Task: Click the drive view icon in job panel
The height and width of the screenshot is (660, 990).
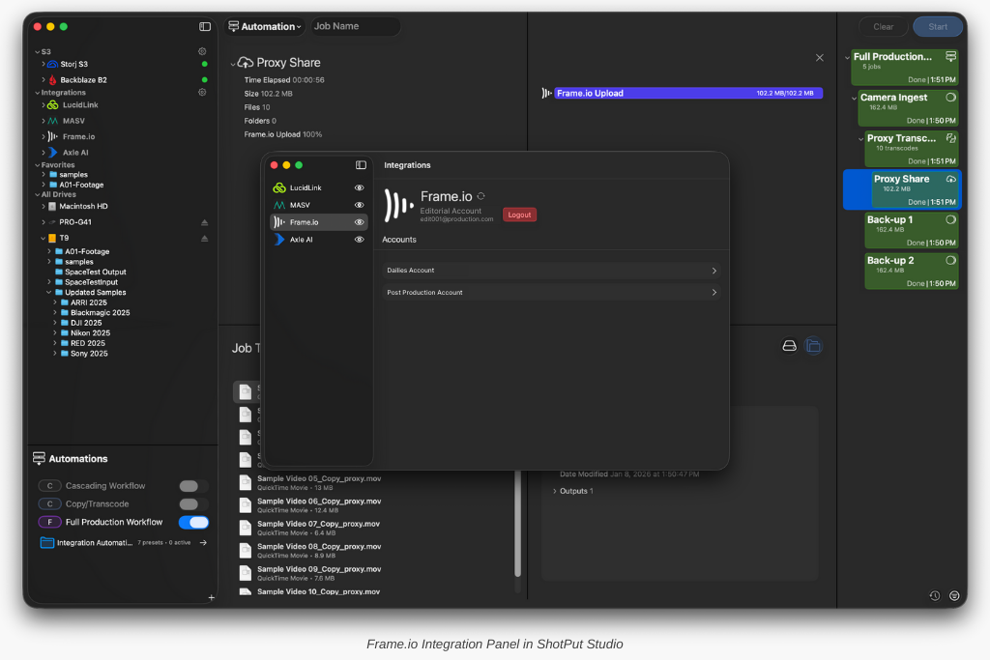Action: tap(789, 346)
